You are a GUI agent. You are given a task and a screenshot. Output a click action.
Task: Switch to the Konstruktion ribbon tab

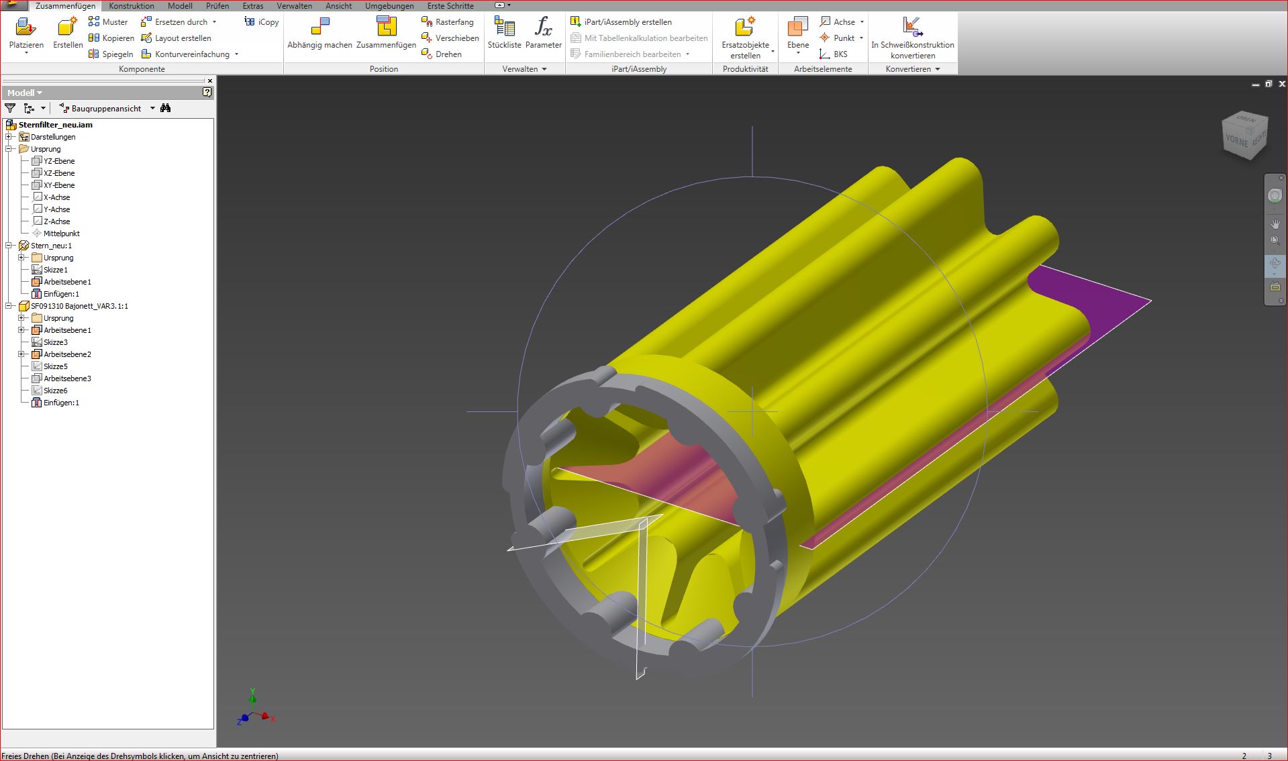click(132, 6)
